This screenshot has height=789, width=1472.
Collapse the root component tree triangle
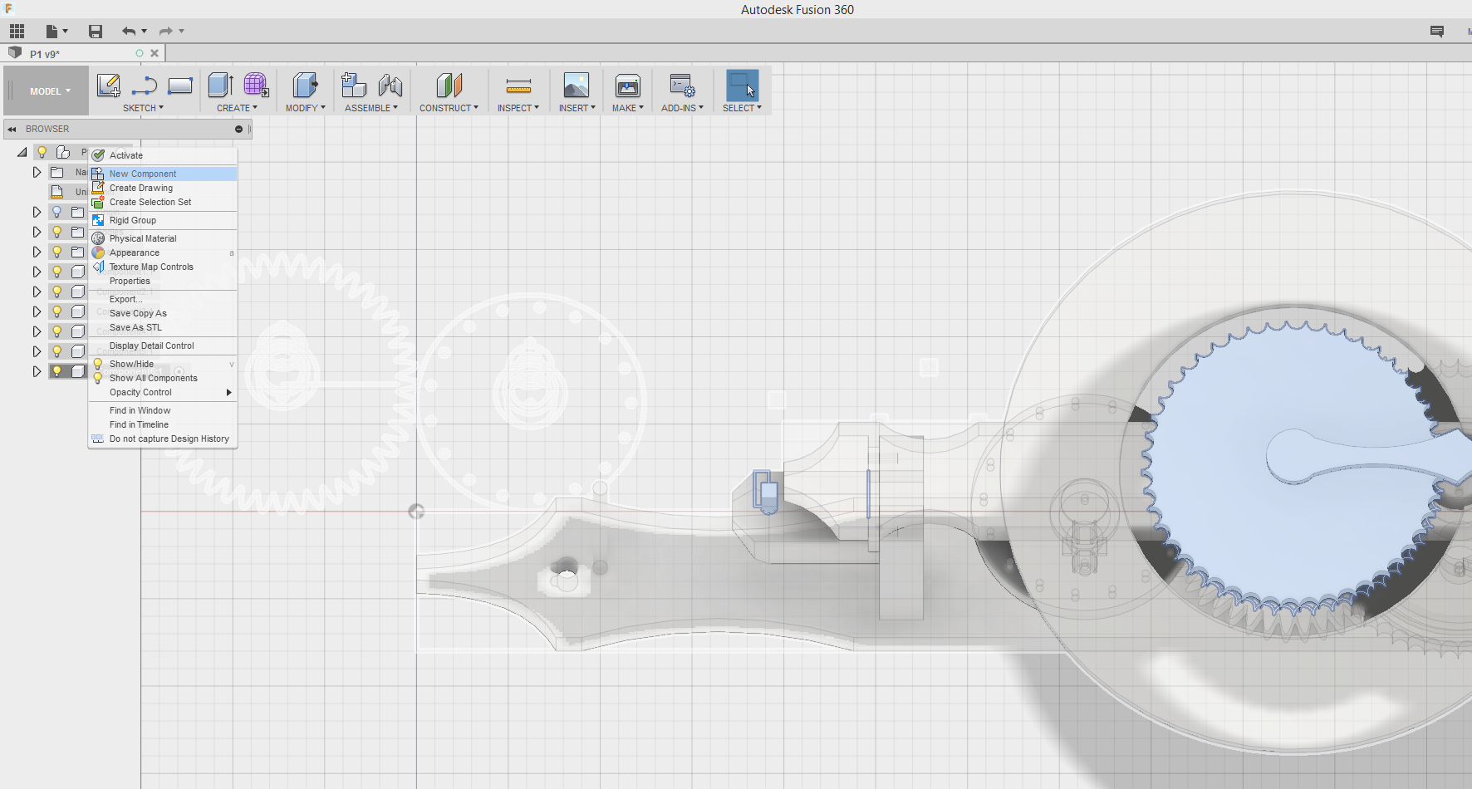(22, 152)
